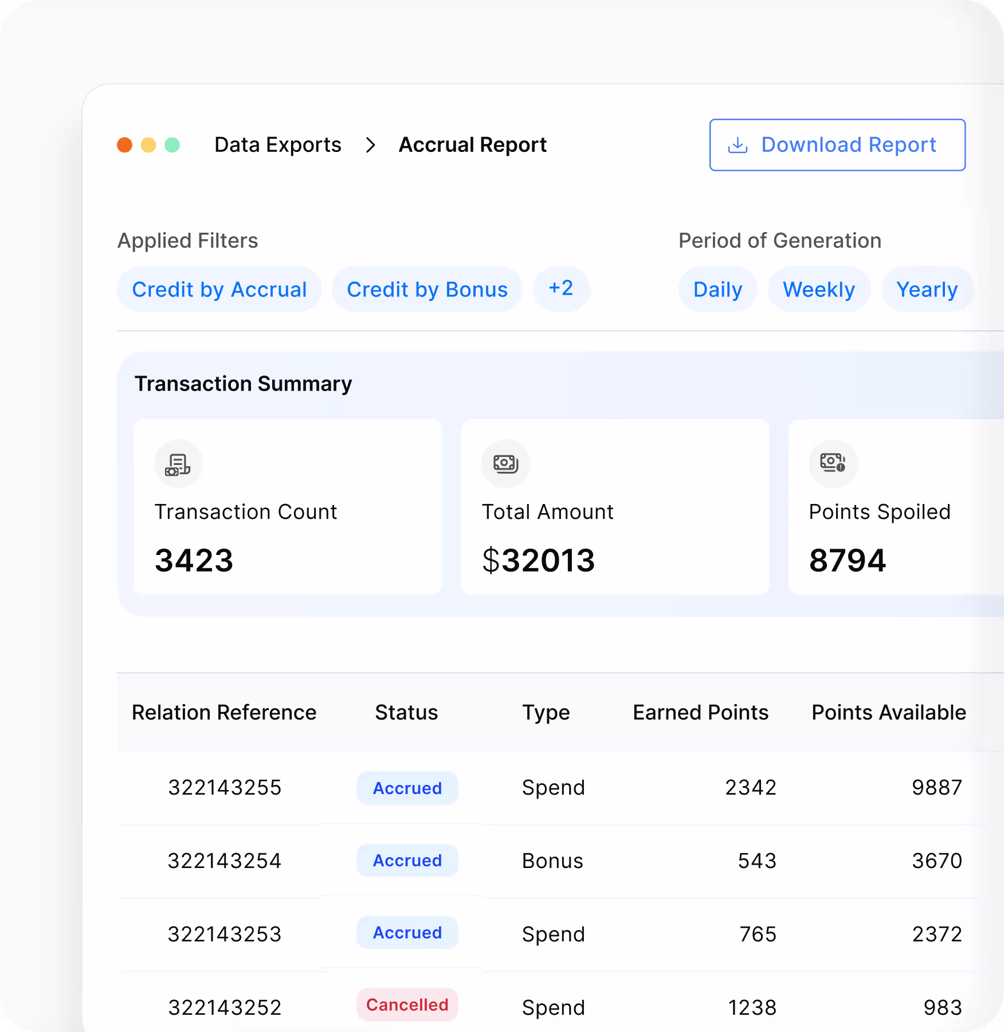Click earned points value 543
This screenshot has height=1032, width=1004.
[757, 861]
